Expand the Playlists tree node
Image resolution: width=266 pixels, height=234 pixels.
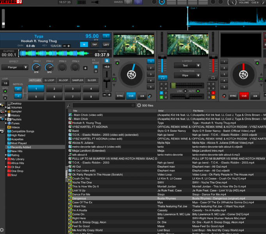[x=6, y=119]
